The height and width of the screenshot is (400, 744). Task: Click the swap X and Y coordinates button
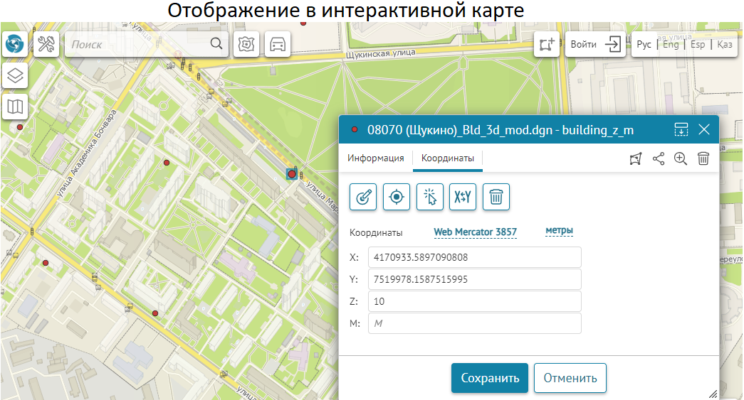463,197
